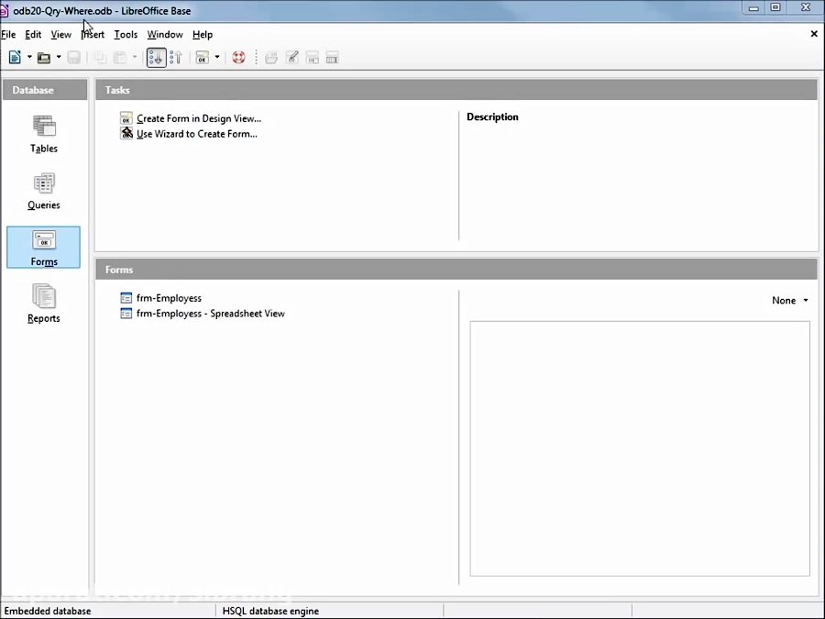The height and width of the screenshot is (619, 825).
Task: Click Create Form in Design View link
Action: [198, 118]
